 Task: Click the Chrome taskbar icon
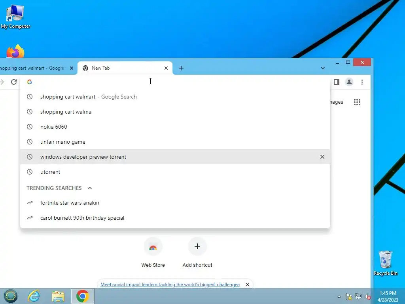(82, 296)
